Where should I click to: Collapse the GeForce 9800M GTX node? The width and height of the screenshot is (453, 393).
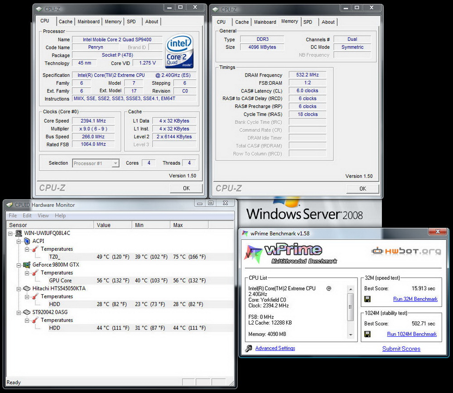click(19, 265)
